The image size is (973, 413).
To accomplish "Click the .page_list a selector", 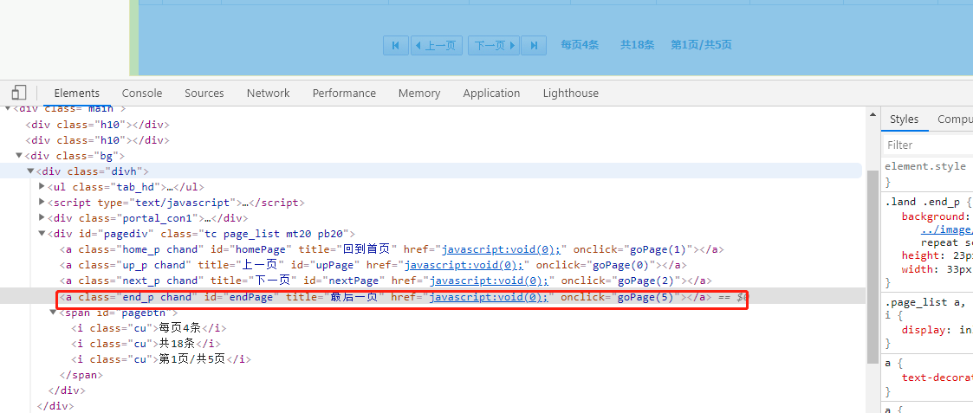I will click(x=926, y=303).
